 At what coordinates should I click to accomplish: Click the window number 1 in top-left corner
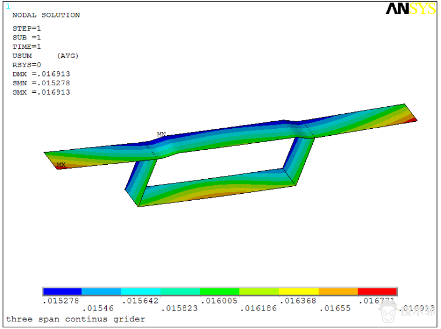(x=8, y=6)
